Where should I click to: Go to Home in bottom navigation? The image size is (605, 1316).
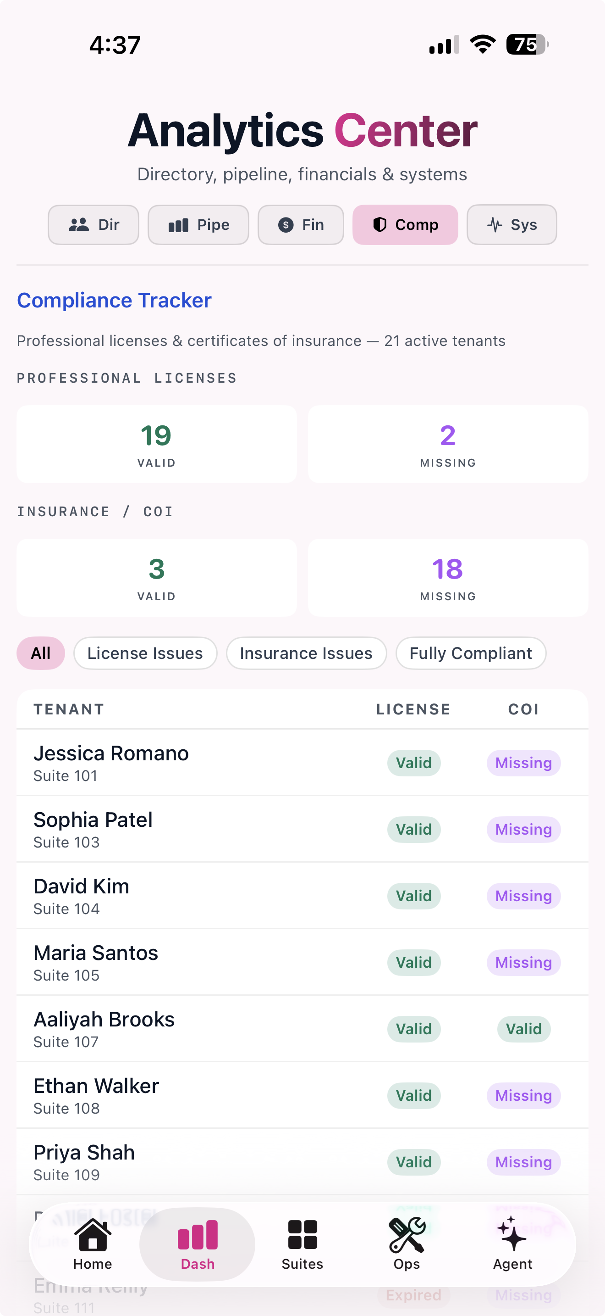[x=92, y=1244]
